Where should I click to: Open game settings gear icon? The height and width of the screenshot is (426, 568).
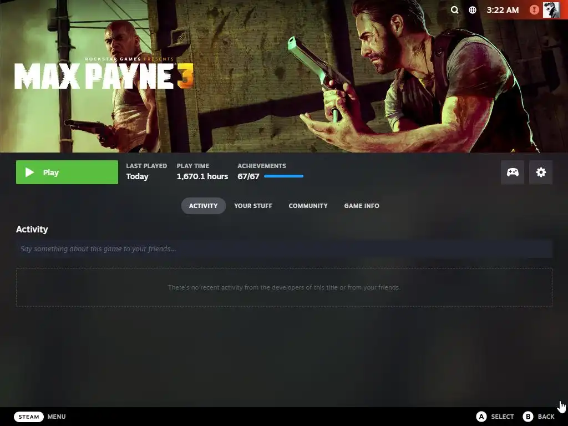pos(540,172)
